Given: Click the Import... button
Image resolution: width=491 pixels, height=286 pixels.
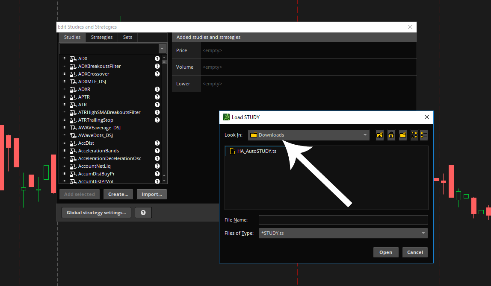Looking at the screenshot, I should [x=151, y=194].
